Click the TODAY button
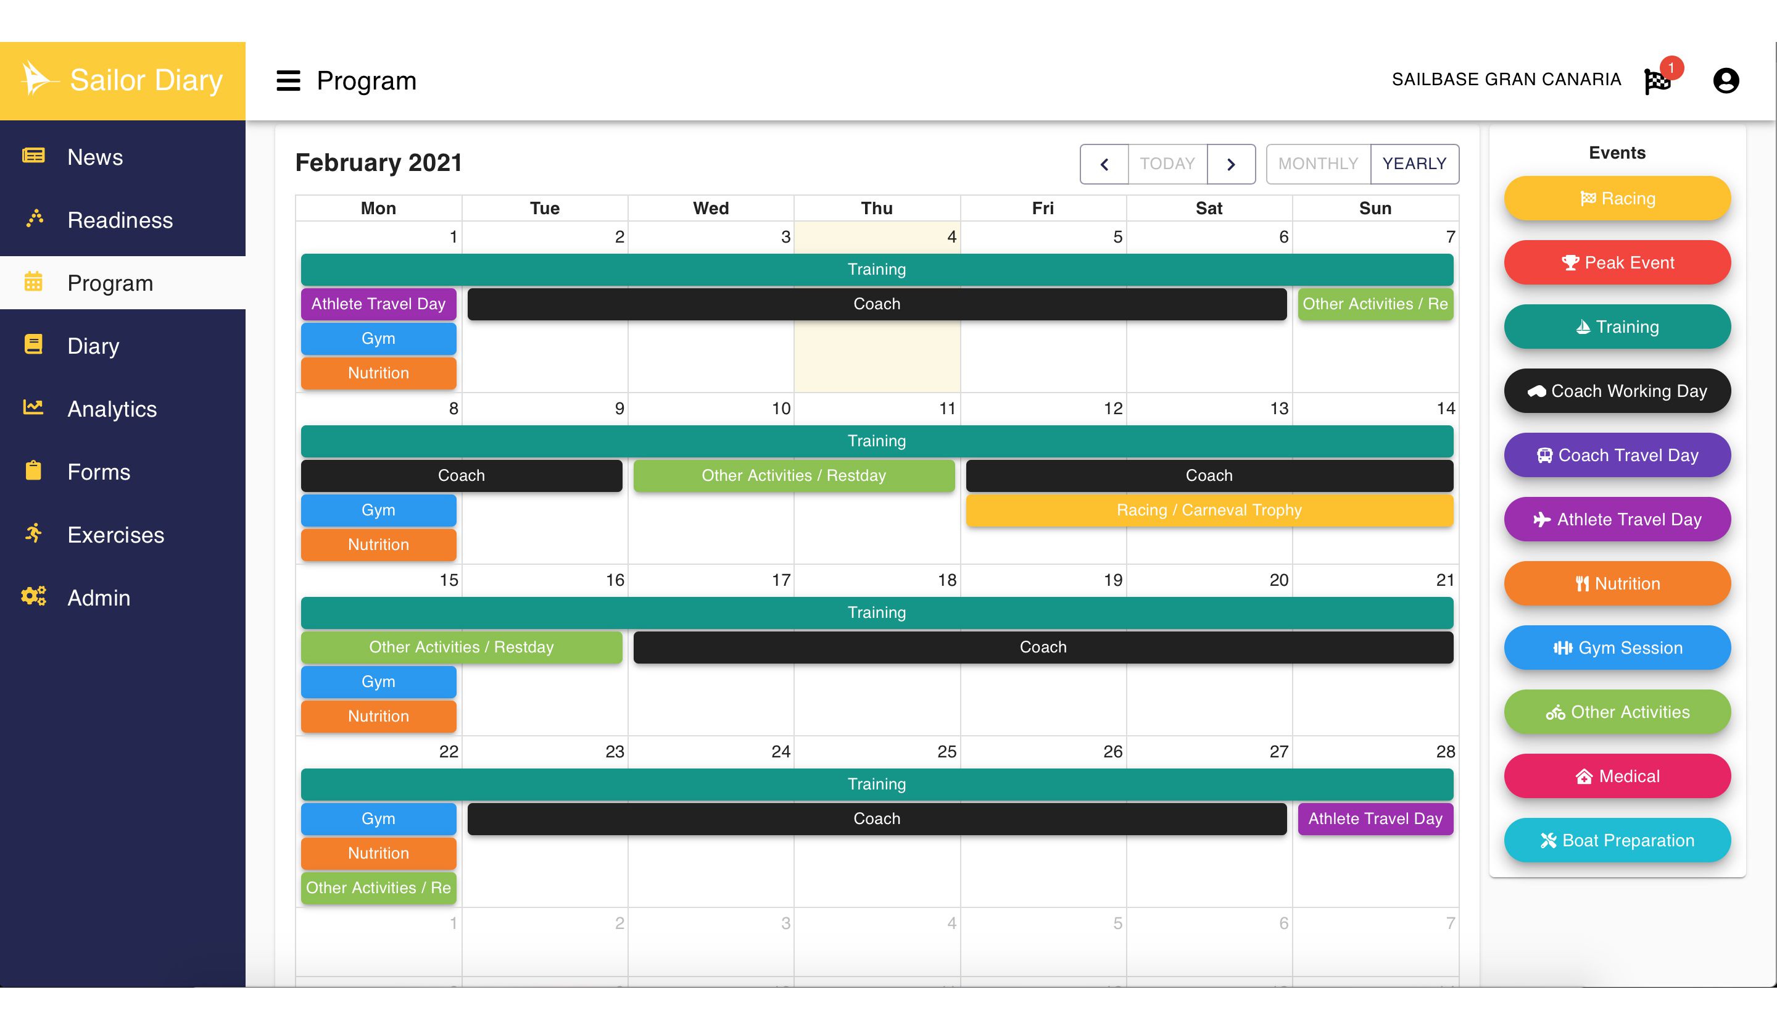The width and height of the screenshot is (1777, 1029). (1168, 164)
